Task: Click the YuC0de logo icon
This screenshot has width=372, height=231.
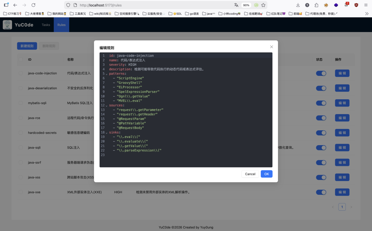Action: 7,25
